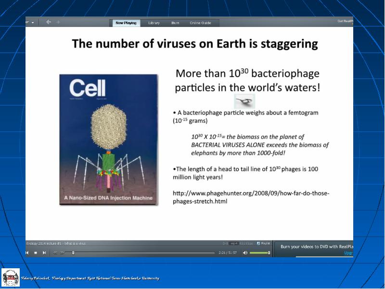Click the video seek bar handle
The image size is (385, 289).
73,252
